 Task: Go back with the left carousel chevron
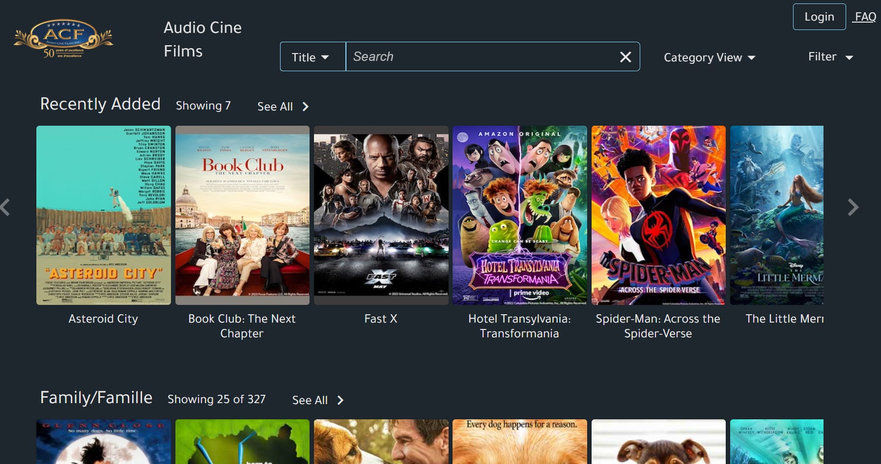point(5,207)
